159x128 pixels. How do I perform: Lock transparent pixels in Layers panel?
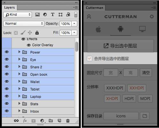point(16,33)
